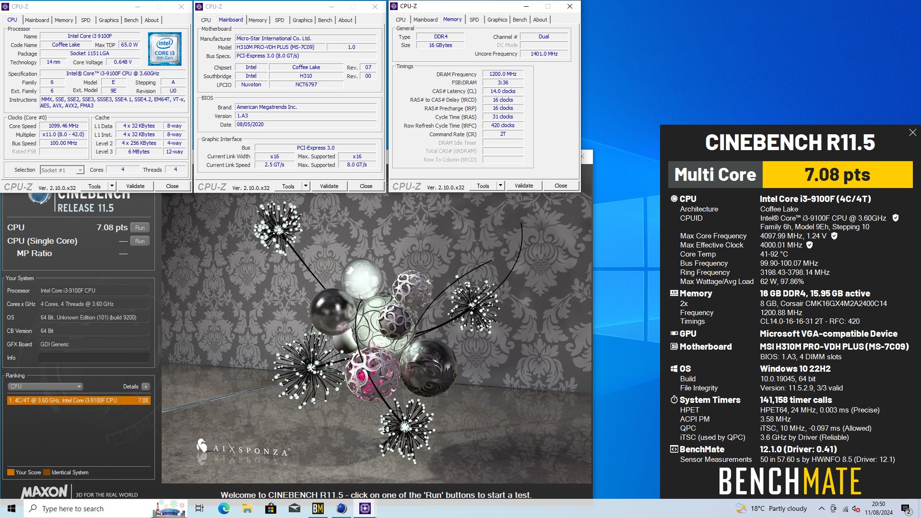Click the CPU-Z icon in the Mainboard window's title bar

tap(199, 7)
